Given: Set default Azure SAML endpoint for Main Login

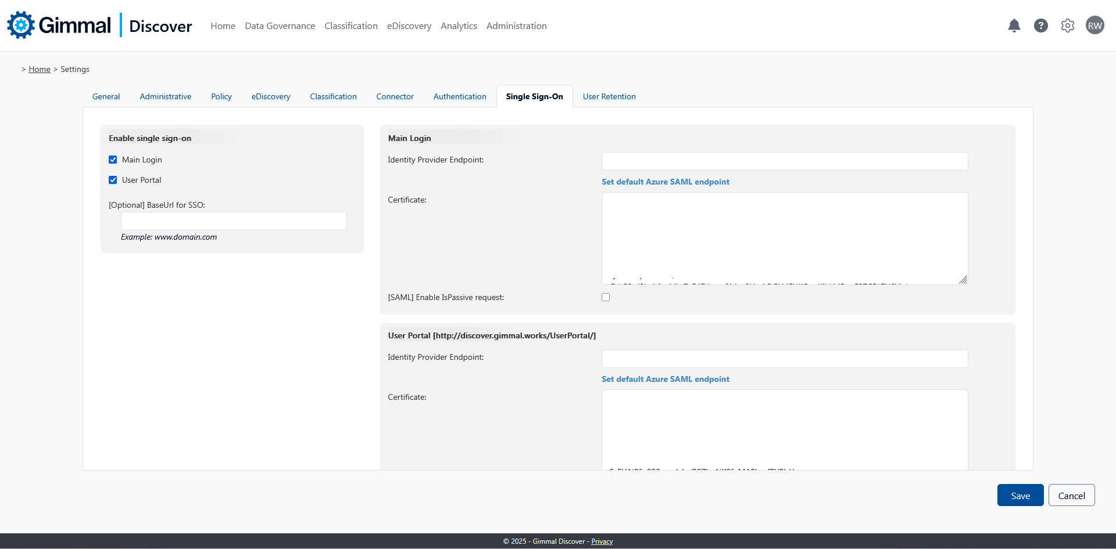Looking at the screenshot, I should [665, 182].
